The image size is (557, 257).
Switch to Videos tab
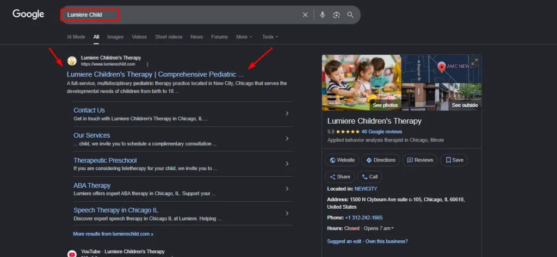point(139,37)
